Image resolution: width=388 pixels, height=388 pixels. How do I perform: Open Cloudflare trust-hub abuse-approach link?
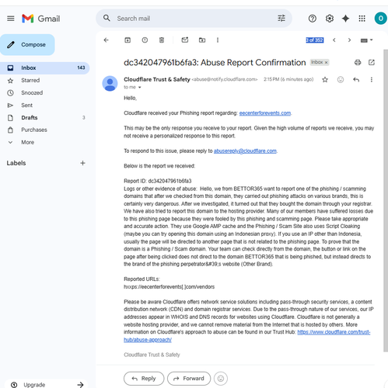point(334,332)
